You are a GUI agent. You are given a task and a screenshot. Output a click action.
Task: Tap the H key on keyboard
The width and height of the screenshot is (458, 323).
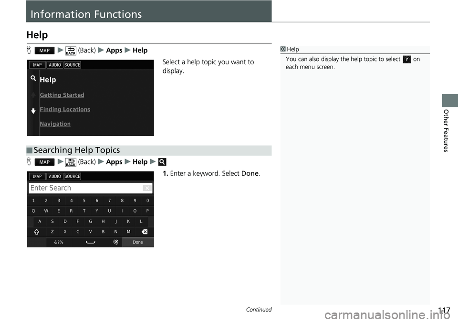pyautogui.click(x=103, y=222)
